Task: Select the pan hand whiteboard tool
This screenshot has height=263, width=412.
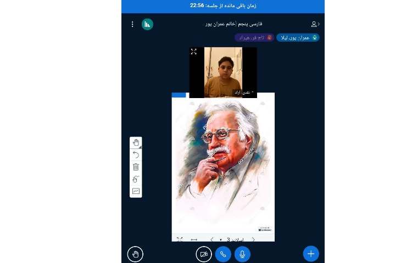Action: (136, 143)
